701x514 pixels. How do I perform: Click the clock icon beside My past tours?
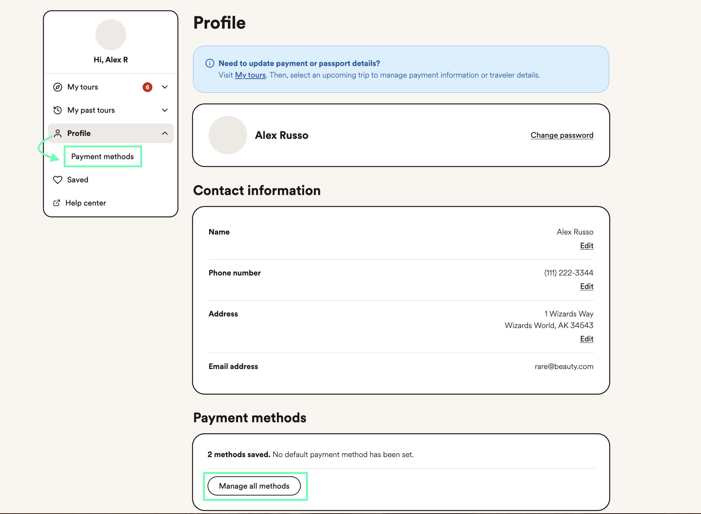[x=58, y=110]
